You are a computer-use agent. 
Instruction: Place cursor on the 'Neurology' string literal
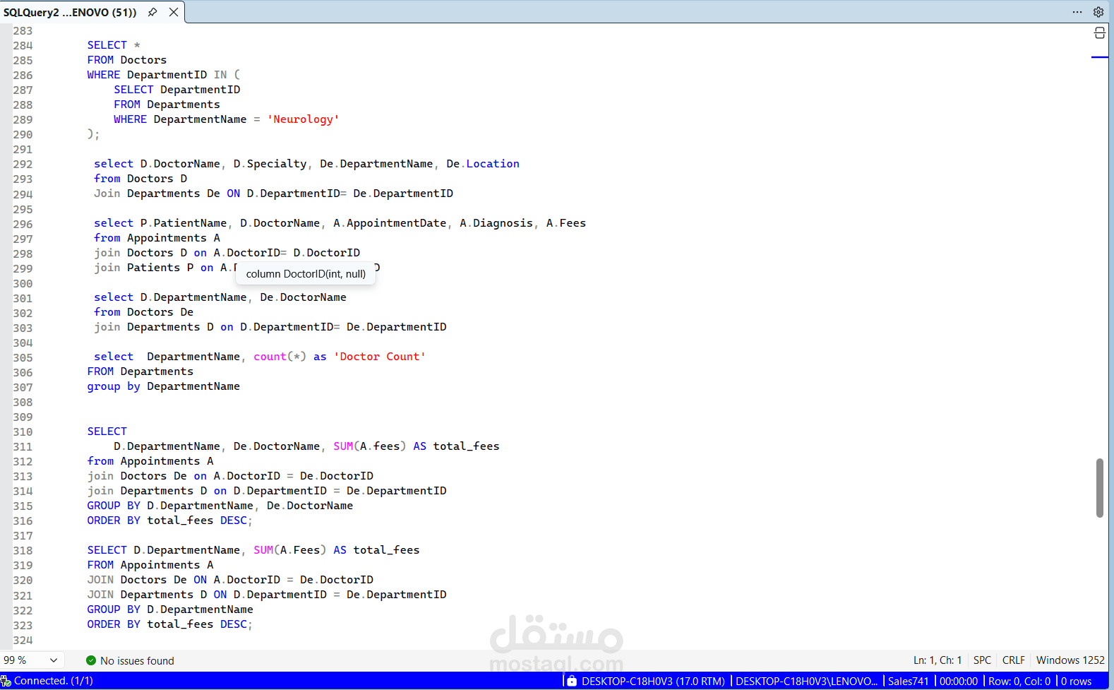coord(303,119)
